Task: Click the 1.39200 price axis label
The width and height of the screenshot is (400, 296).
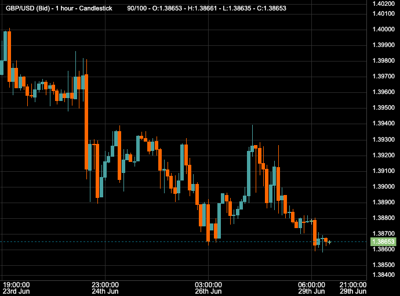Action: pyautogui.click(x=384, y=156)
